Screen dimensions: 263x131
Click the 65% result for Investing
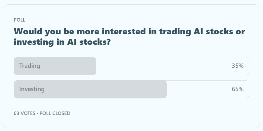pyautogui.click(x=237, y=89)
